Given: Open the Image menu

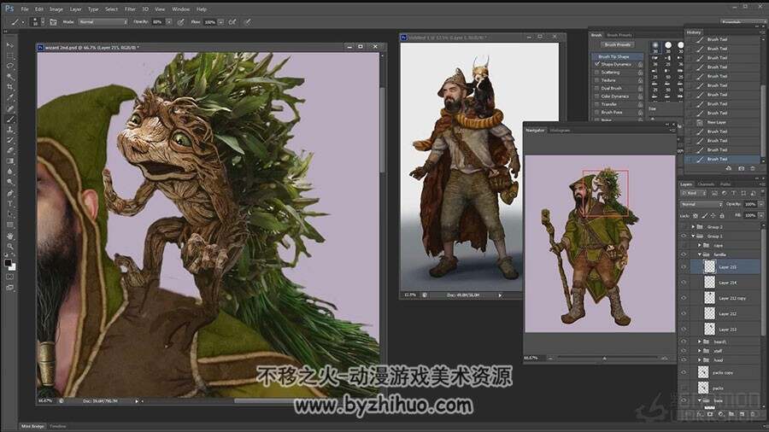Looking at the screenshot, I should point(56,9).
